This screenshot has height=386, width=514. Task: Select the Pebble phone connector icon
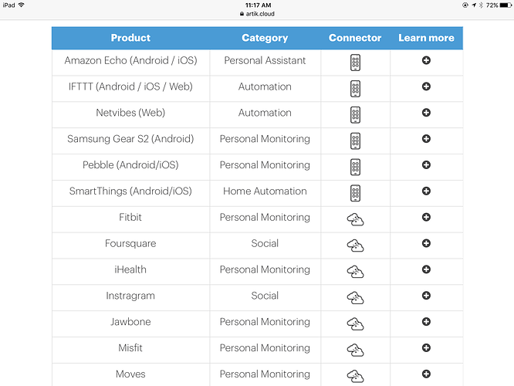[x=355, y=167]
